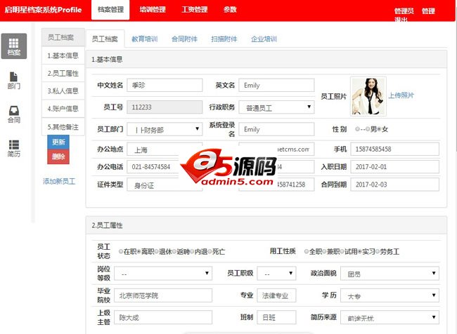The width and height of the screenshot is (457, 334).
Task: Click the red 删除 button
Action: click(x=58, y=156)
